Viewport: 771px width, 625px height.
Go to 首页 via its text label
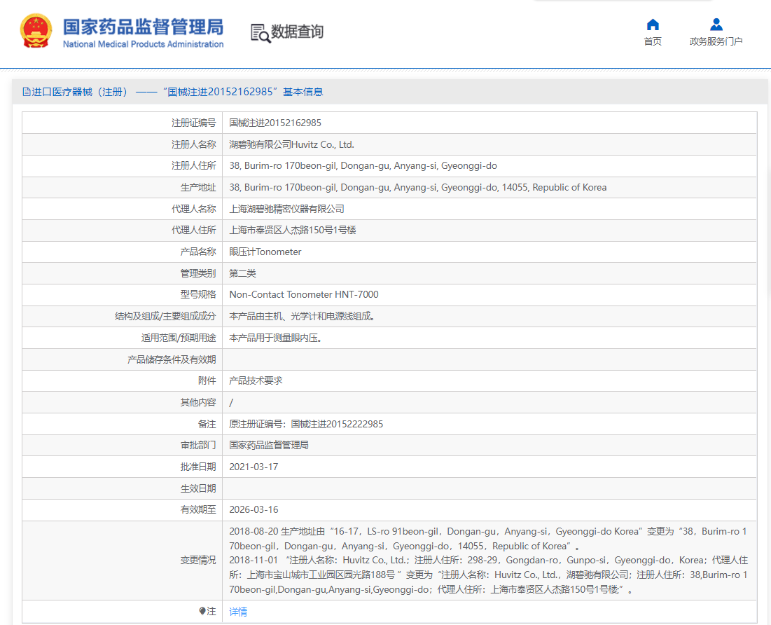point(653,41)
